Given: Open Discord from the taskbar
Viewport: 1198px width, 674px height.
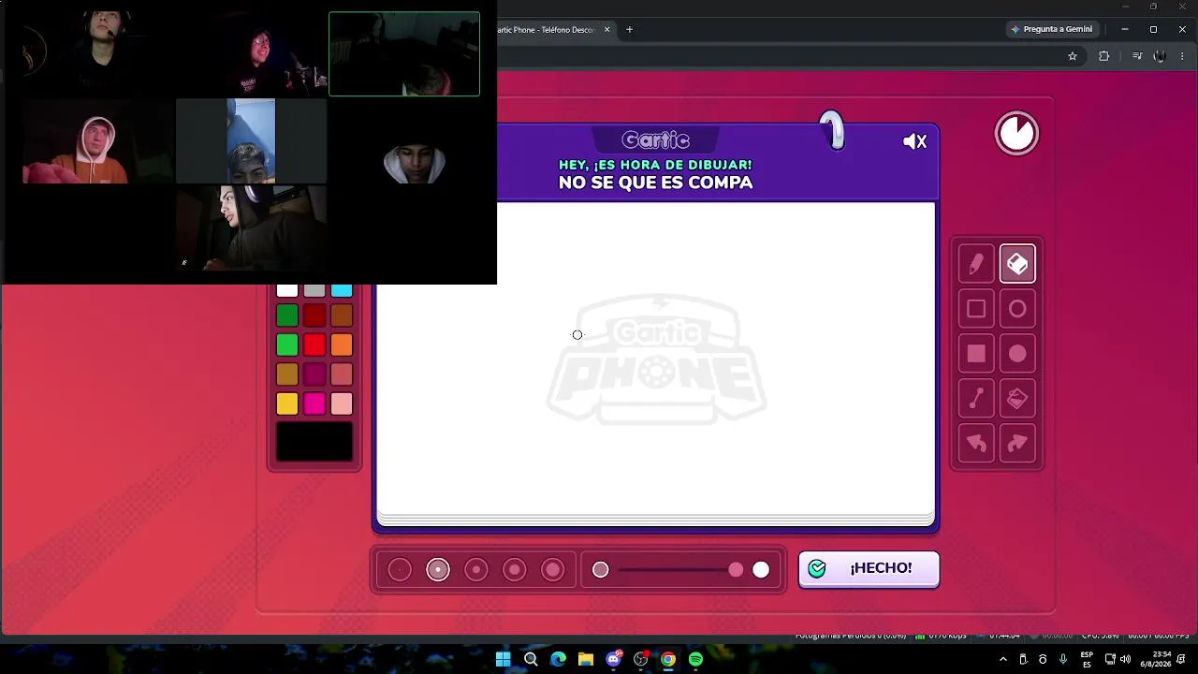Looking at the screenshot, I should coord(614,659).
